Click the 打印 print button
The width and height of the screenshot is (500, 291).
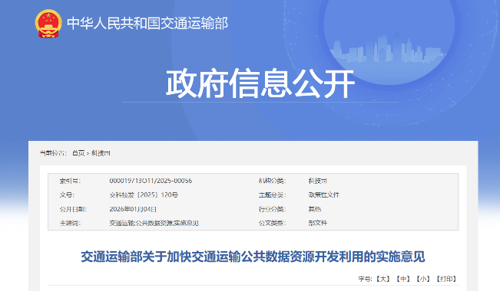[446, 279]
